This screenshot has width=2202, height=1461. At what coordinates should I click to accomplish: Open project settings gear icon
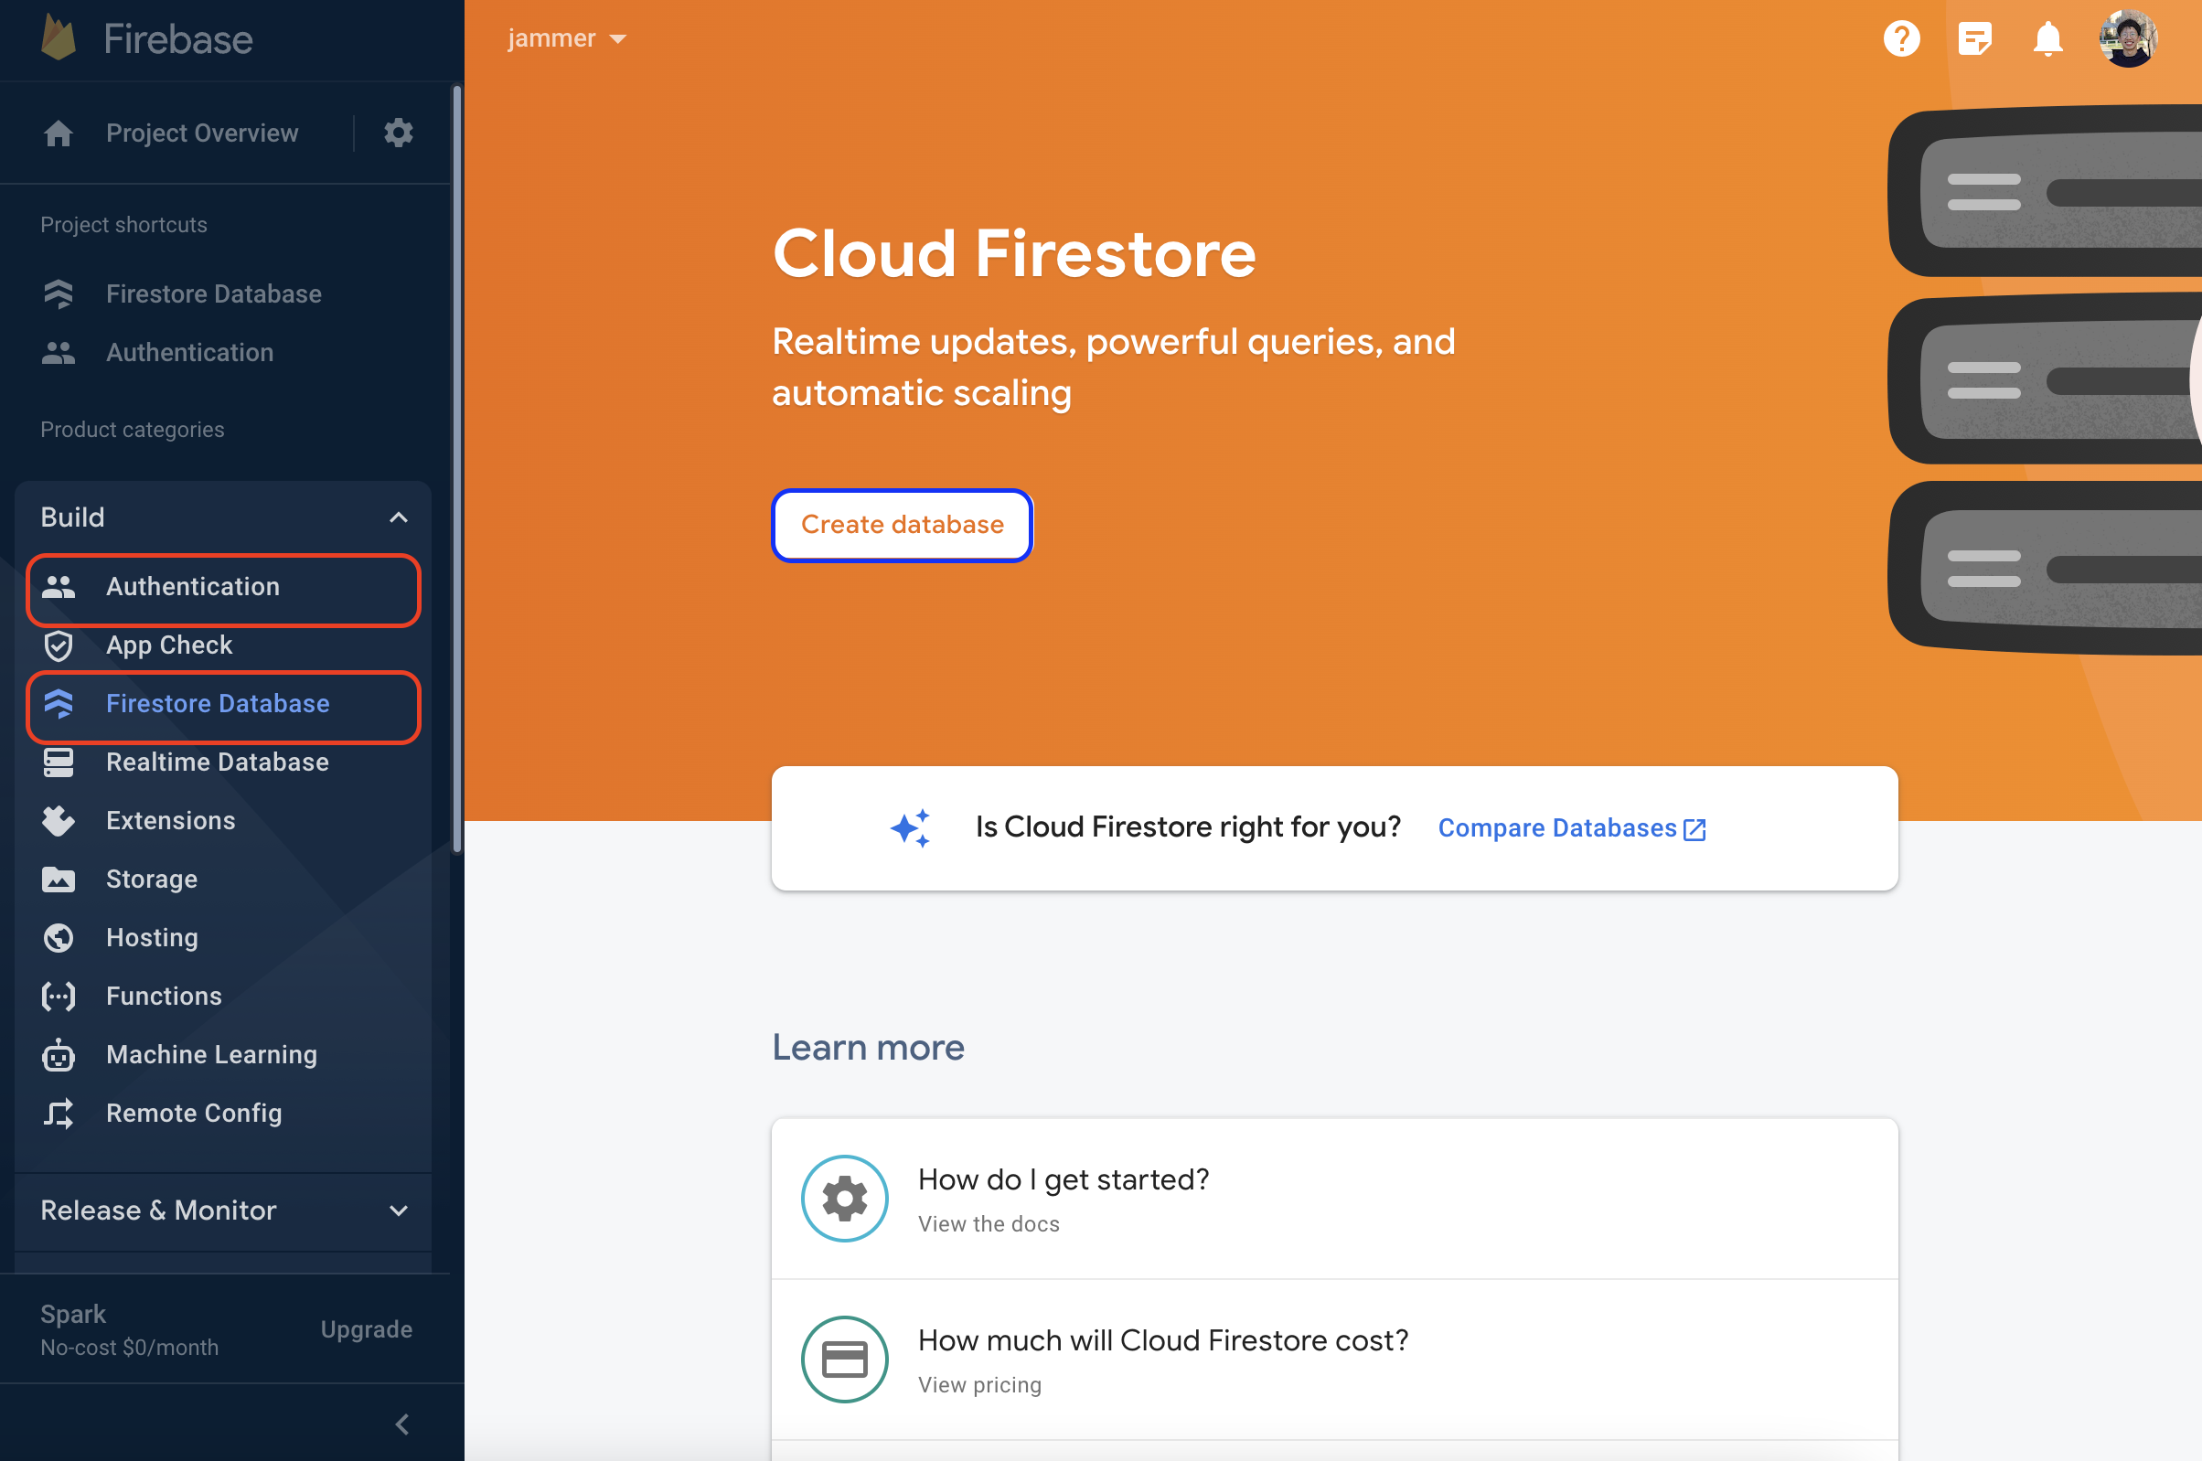pos(399,133)
